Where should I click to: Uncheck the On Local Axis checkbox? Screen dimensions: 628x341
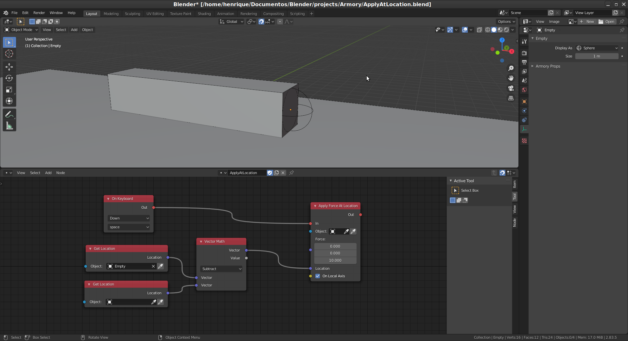pos(318,276)
